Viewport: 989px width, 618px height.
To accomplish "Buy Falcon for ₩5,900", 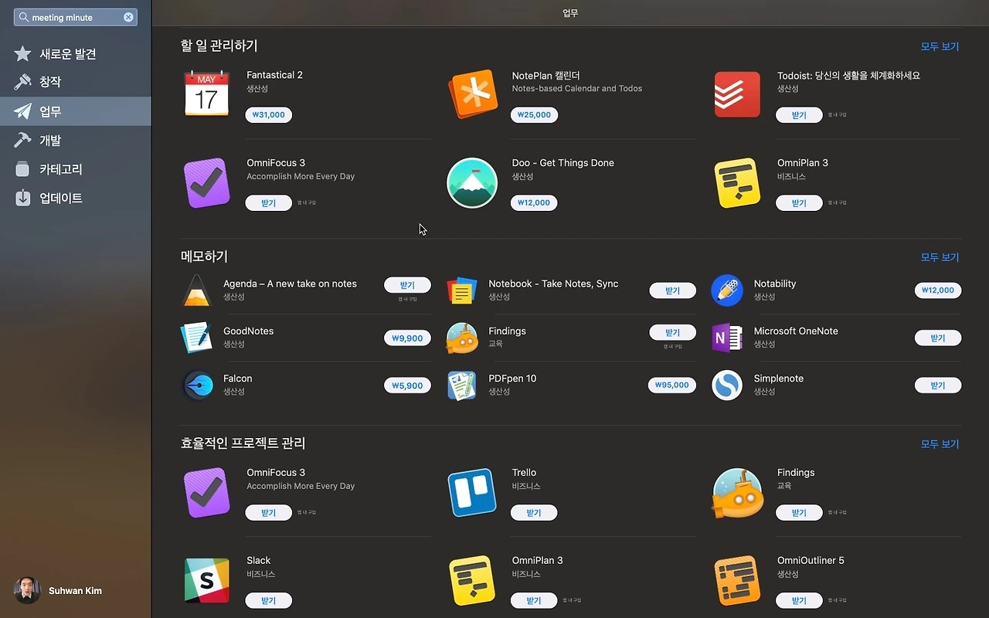I will click(407, 385).
